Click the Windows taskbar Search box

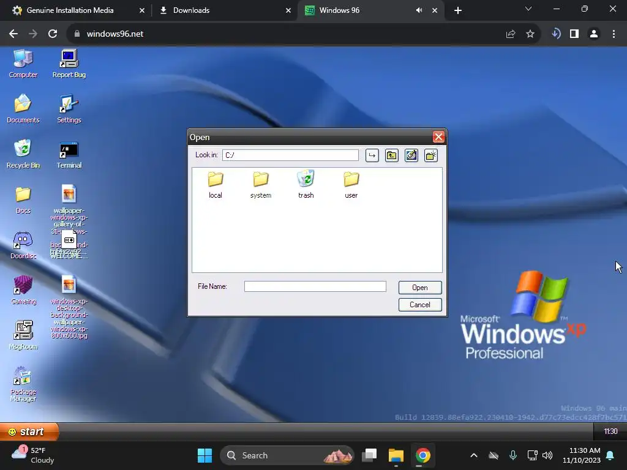tap(287, 455)
